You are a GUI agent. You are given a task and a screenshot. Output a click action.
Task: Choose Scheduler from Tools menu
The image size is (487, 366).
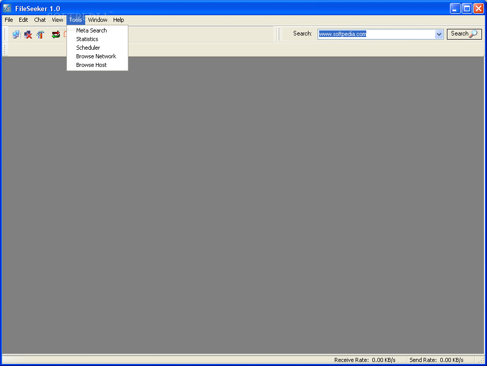click(97, 48)
